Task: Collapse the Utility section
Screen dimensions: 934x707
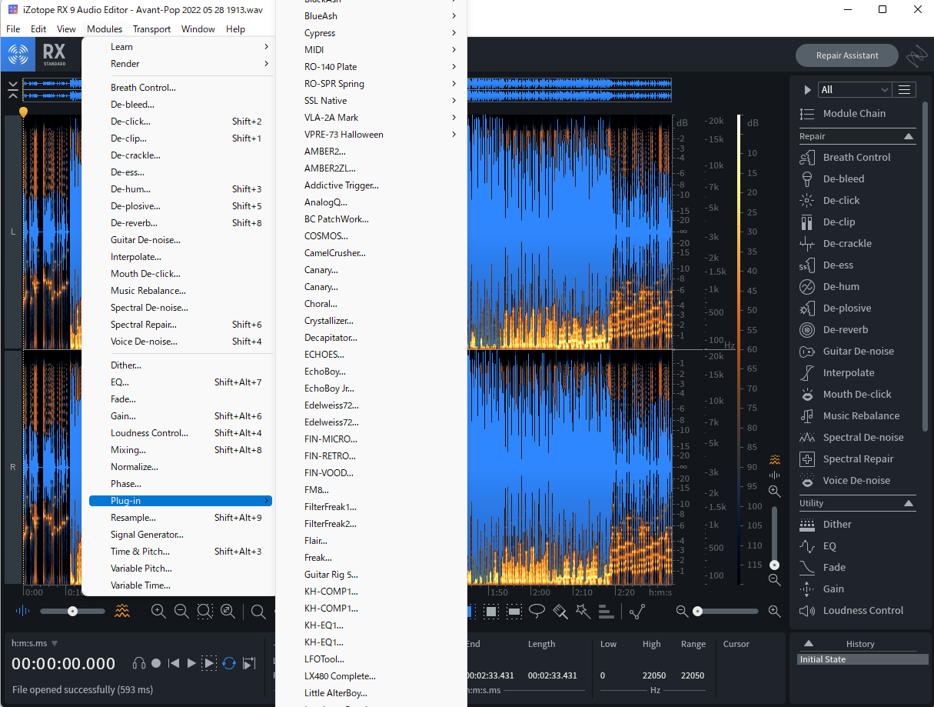Action: click(909, 503)
